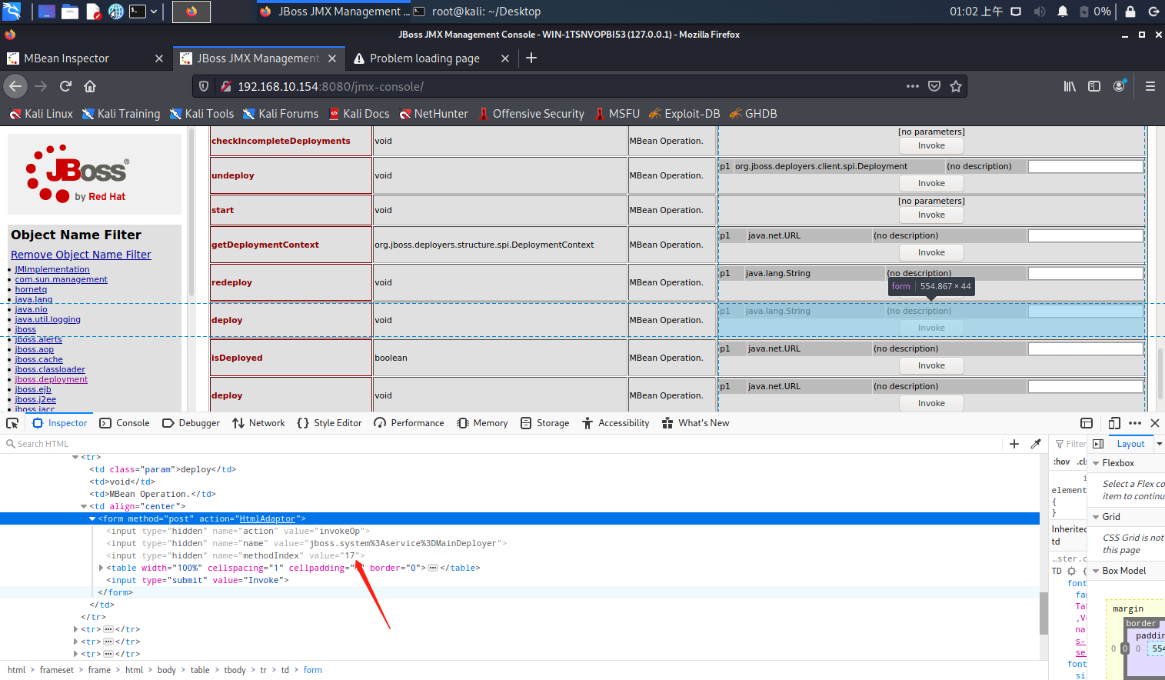Collapse the Box Model section
Image resolution: width=1165 pixels, height=680 pixels.
coord(1096,571)
